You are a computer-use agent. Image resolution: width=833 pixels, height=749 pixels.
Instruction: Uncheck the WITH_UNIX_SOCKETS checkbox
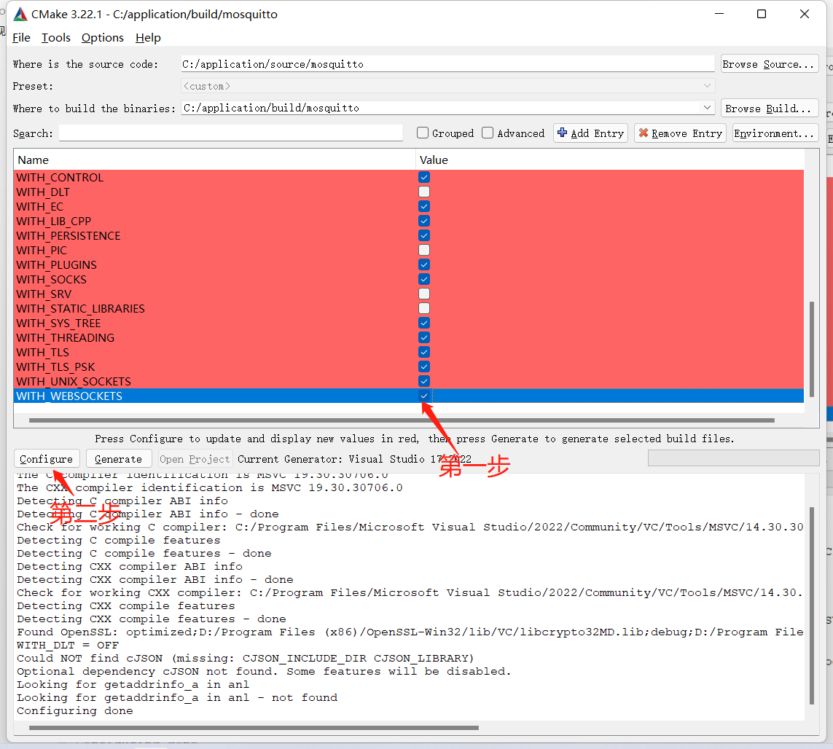click(424, 381)
